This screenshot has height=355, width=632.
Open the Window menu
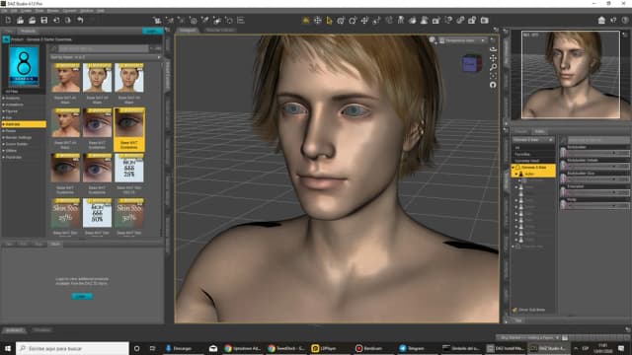(x=86, y=11)
